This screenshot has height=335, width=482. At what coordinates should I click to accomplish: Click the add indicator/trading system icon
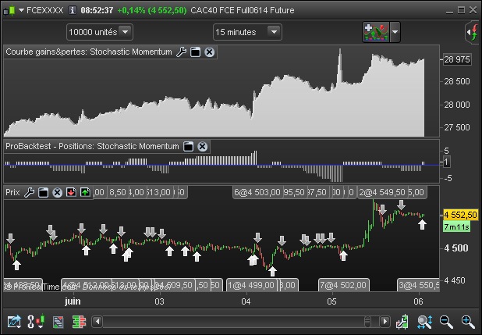coord(376,32)
